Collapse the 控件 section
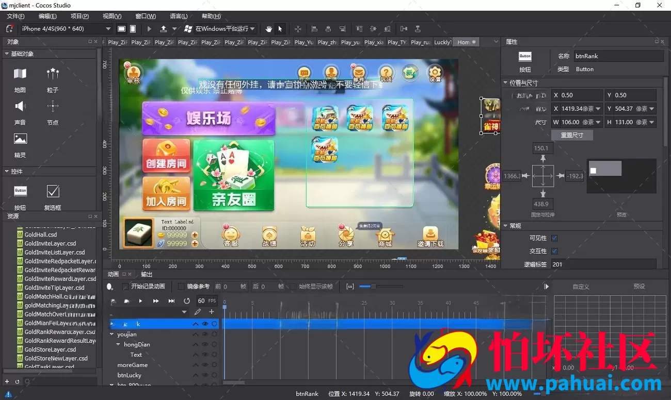 point(7,172)
